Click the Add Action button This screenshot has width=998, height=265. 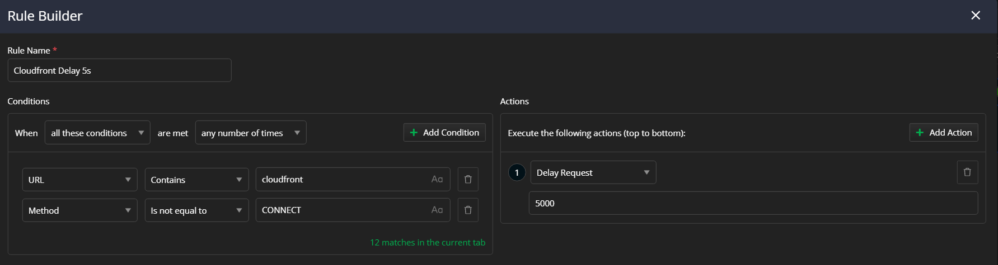tap(944, 133)
